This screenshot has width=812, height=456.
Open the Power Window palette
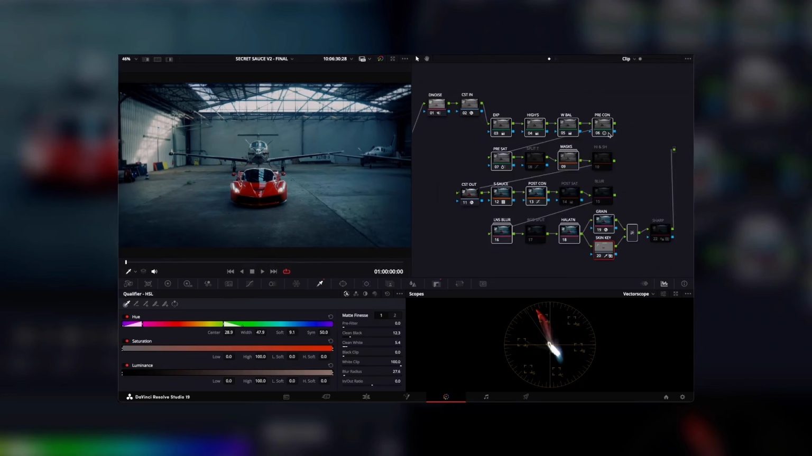click(343, 284)
